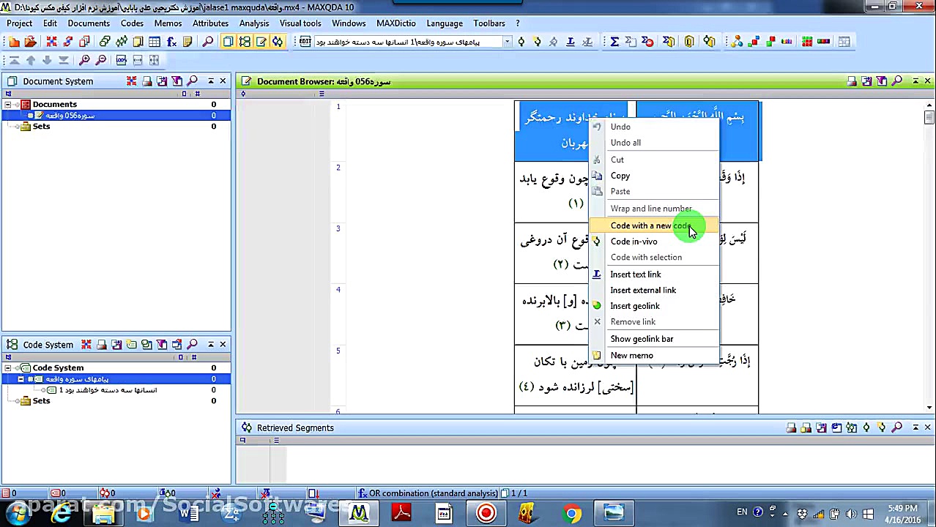
Task: Click OR combination (standard analysis) in status bar
Action: tap(432, 493)
